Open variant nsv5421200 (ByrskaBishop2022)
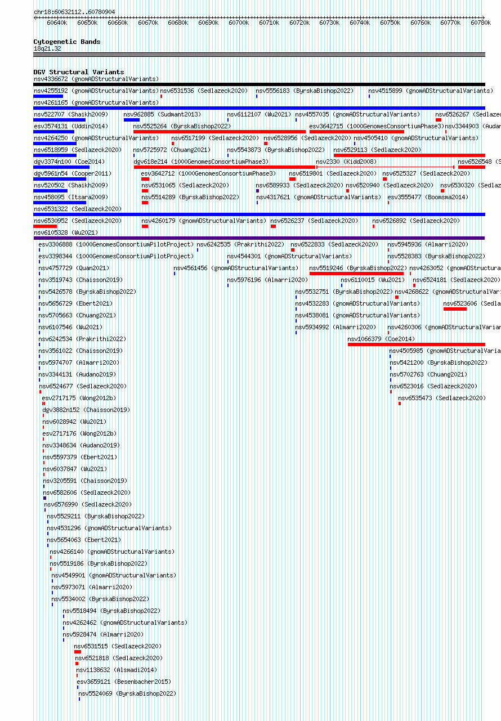The image size is (501, 721). pyautogui.click(x=439, y=362)
